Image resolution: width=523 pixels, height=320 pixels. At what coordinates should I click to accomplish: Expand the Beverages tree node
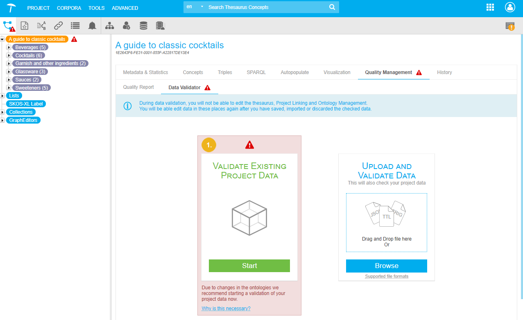point(9,47)
